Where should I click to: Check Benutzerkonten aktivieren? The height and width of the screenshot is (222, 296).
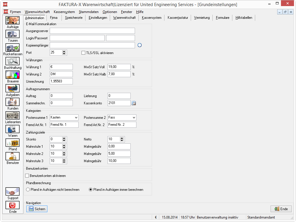click(27, 176)
